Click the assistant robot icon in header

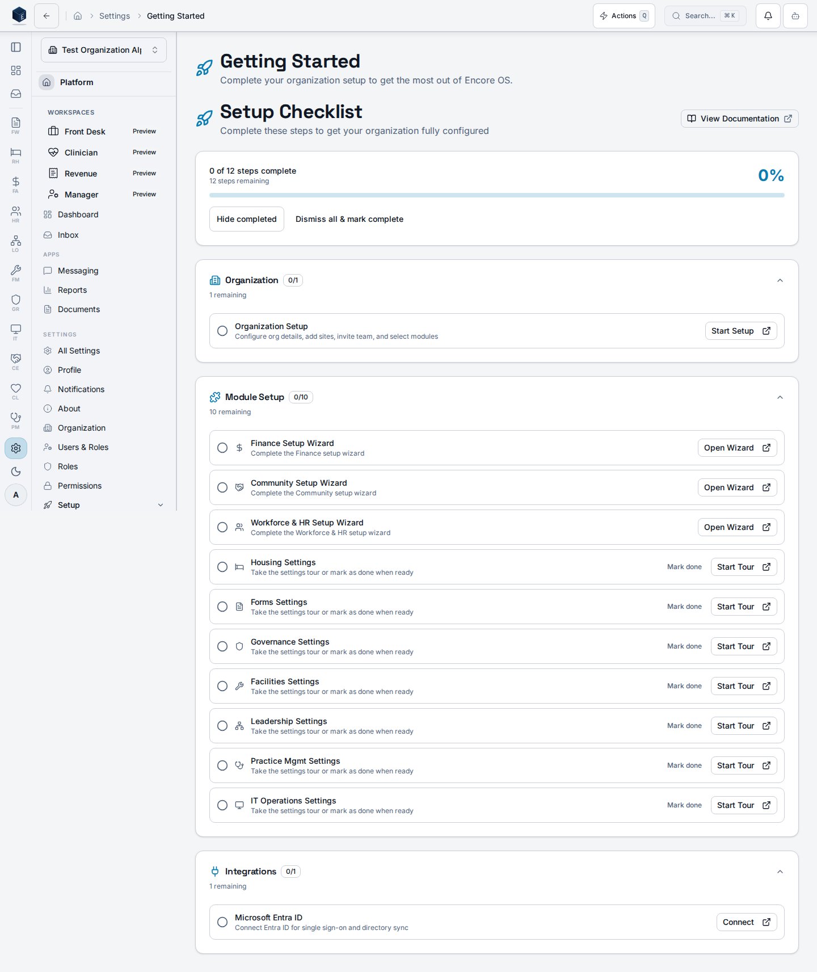pyautogui.click(x=795, y=16)
